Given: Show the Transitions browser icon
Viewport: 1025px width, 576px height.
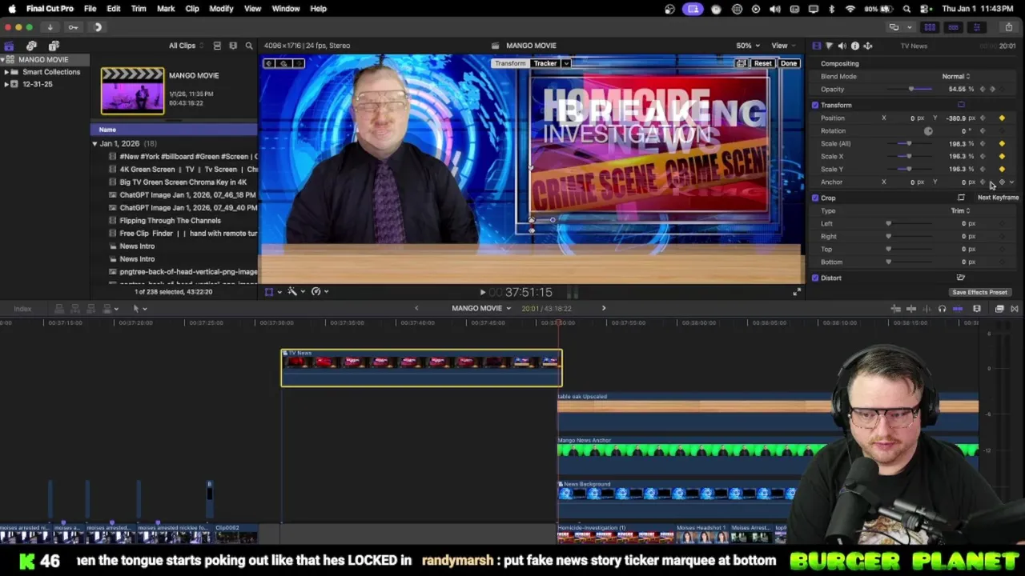Looking at the screenshot, I should tap(1014, 309).
